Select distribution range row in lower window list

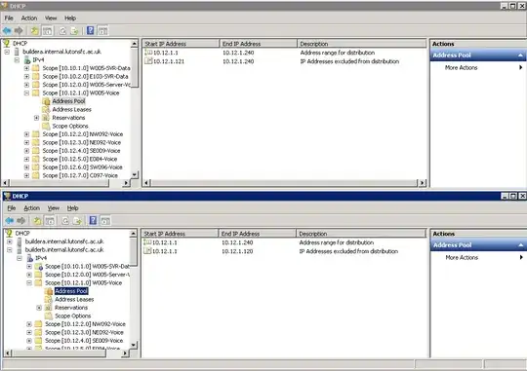[x=259, y=242]
